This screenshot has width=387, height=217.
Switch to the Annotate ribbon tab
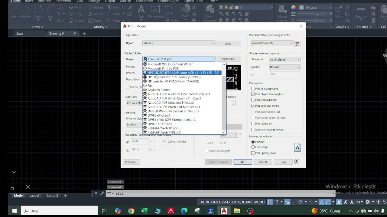coord(44,1)
